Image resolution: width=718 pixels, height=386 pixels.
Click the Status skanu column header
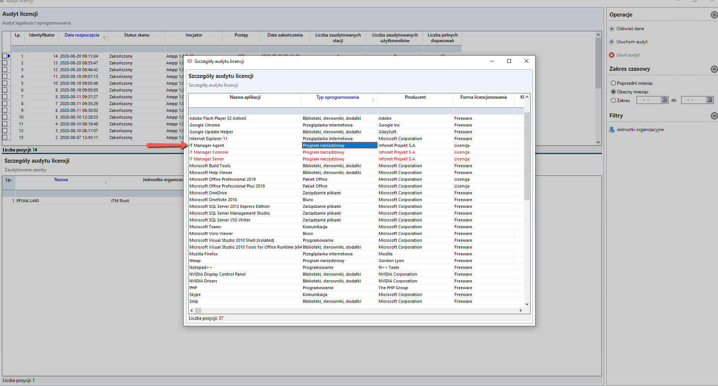coord(137,35)
